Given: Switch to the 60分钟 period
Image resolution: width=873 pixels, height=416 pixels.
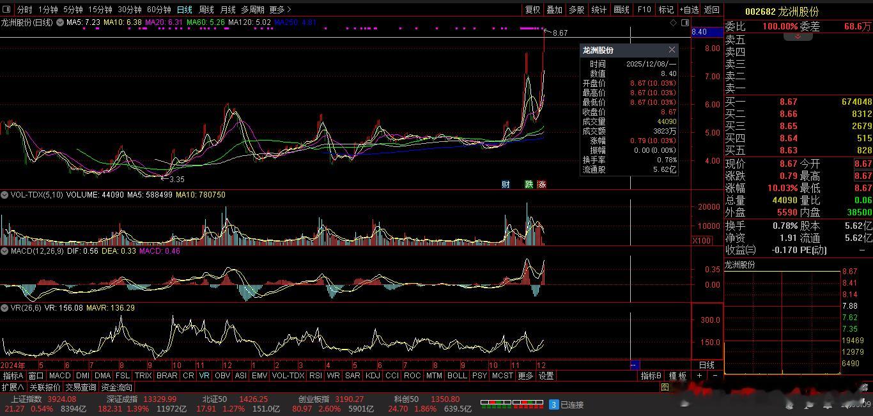Looking at the screenshot, I should (x=159, y=10).
